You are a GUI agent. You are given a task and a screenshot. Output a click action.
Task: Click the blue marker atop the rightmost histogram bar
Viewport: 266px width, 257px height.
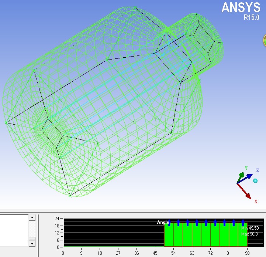(243, 222)
